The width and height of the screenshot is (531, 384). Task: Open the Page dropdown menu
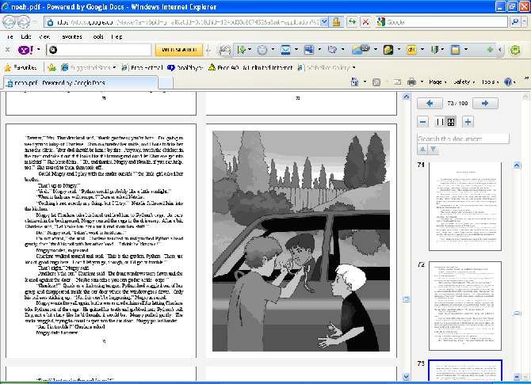(437, 82)
